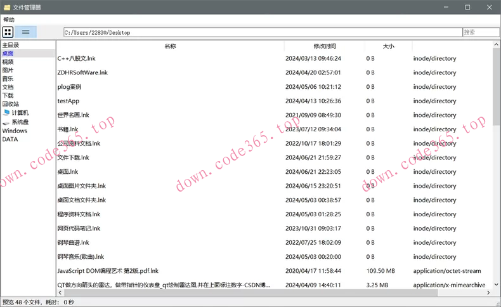
Task: Click the date 2022/10/17 18:01:29
Action: pos(313,143)
